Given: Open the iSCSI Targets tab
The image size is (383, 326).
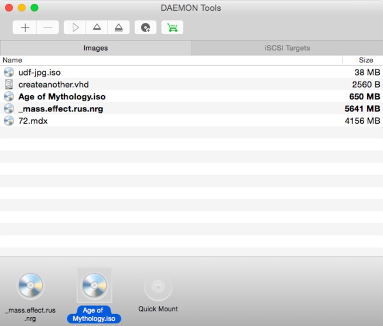Looking at the screenshot, I should (287, 48).
